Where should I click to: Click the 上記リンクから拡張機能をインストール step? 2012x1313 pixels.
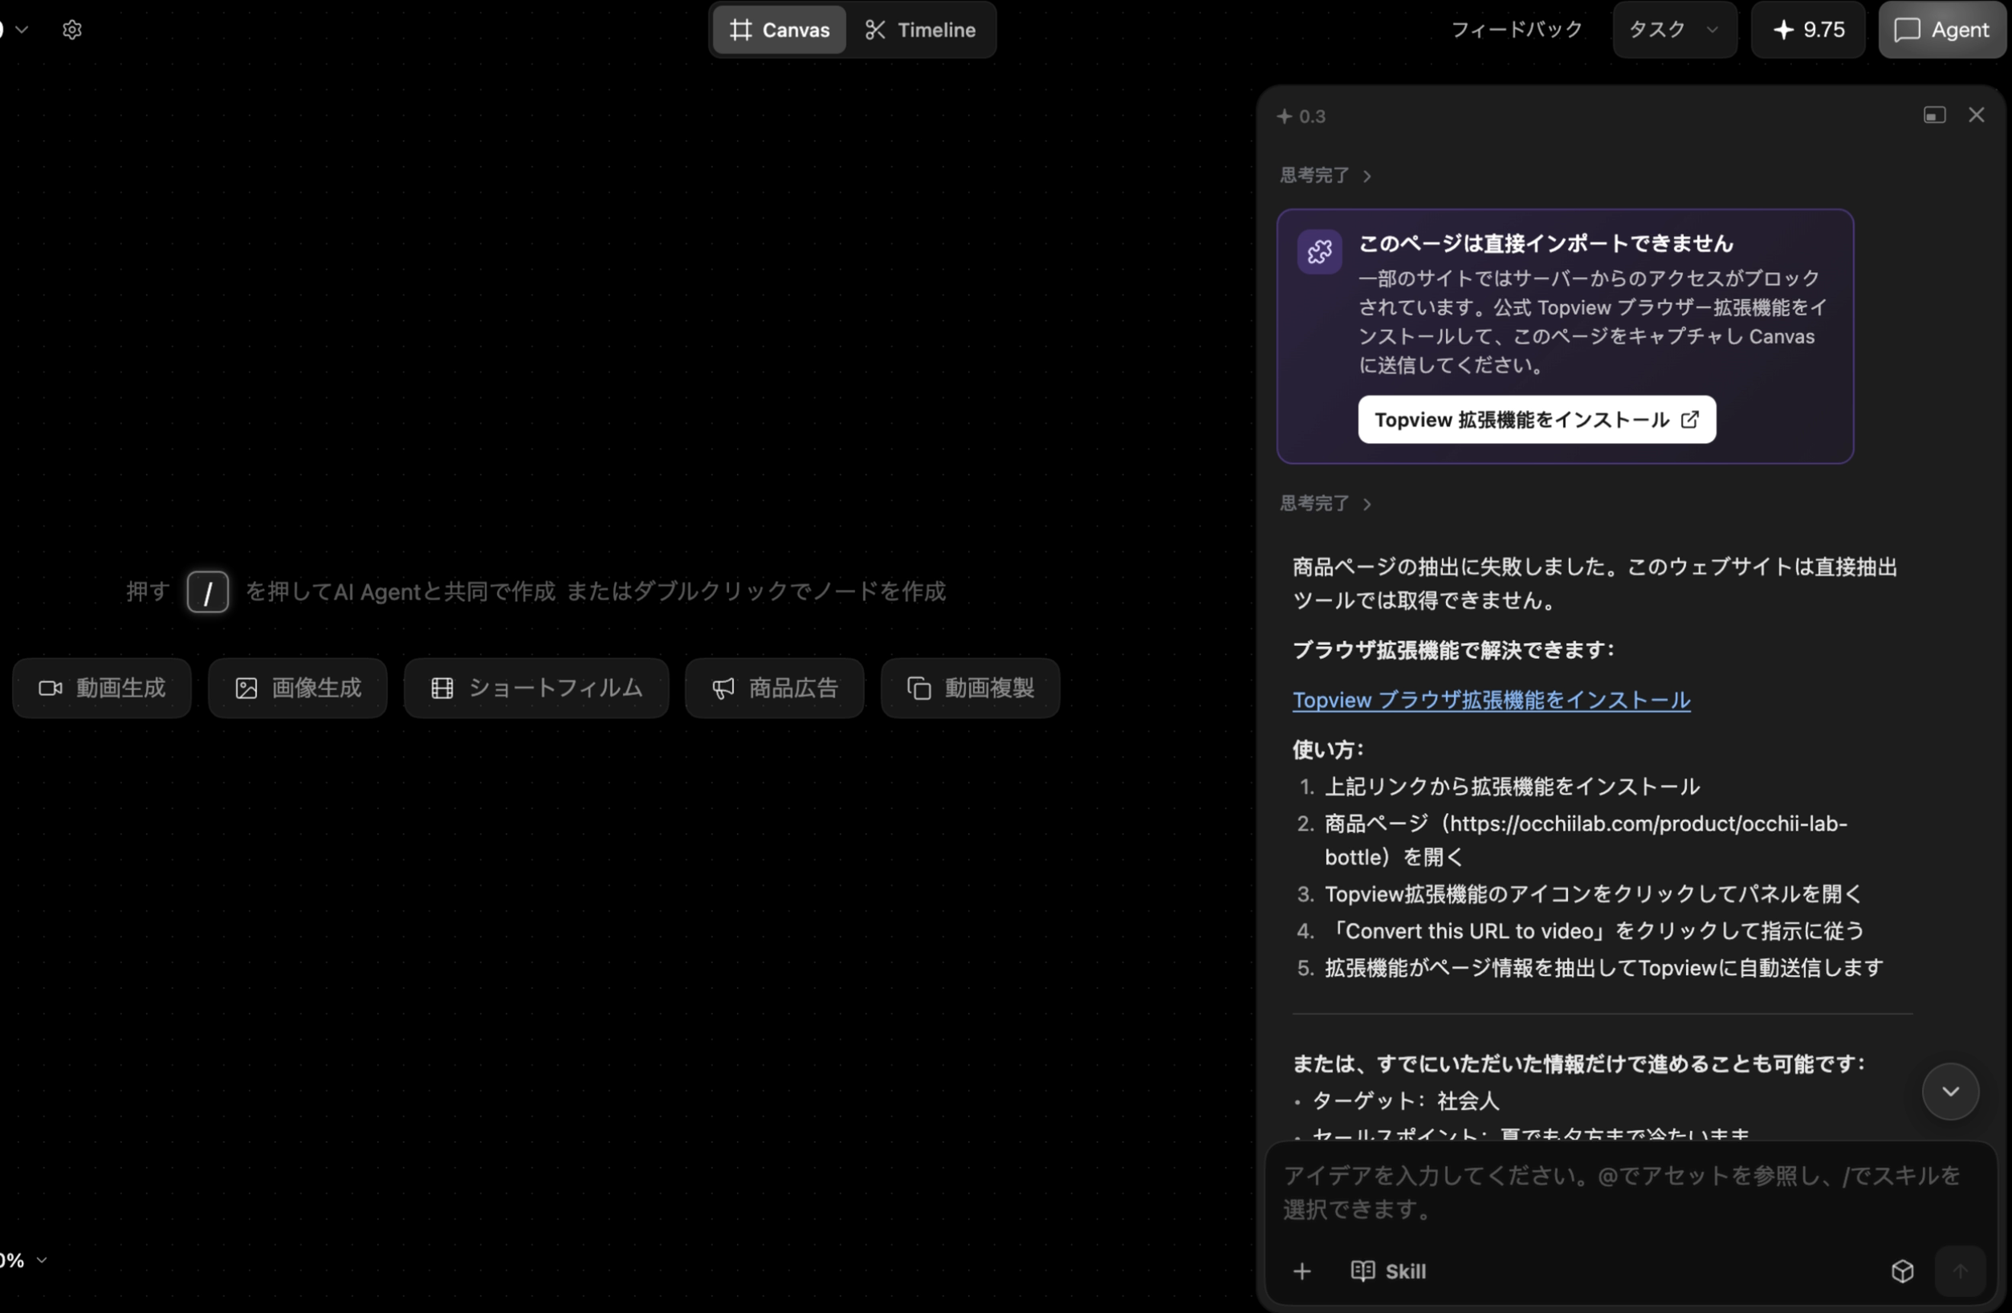click(x=1512, y=787)
